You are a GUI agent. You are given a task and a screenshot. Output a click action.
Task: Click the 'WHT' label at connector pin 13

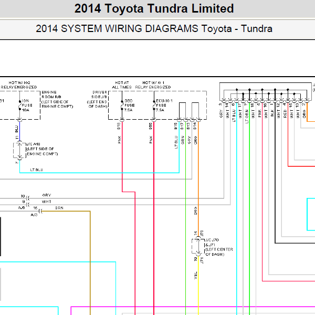[x=298, y=114]
